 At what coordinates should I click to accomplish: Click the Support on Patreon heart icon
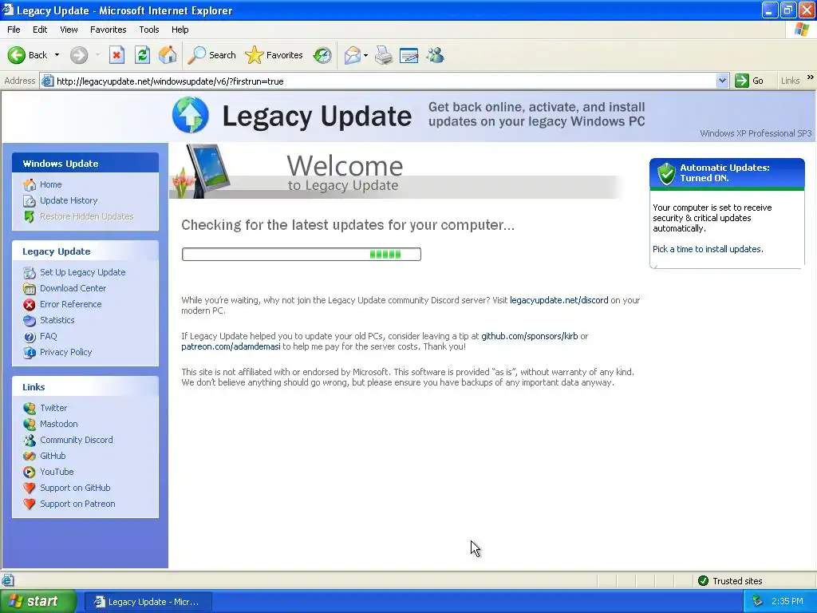(x=30, y=504)
